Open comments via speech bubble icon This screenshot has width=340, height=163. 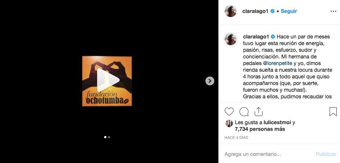point(244,112)
